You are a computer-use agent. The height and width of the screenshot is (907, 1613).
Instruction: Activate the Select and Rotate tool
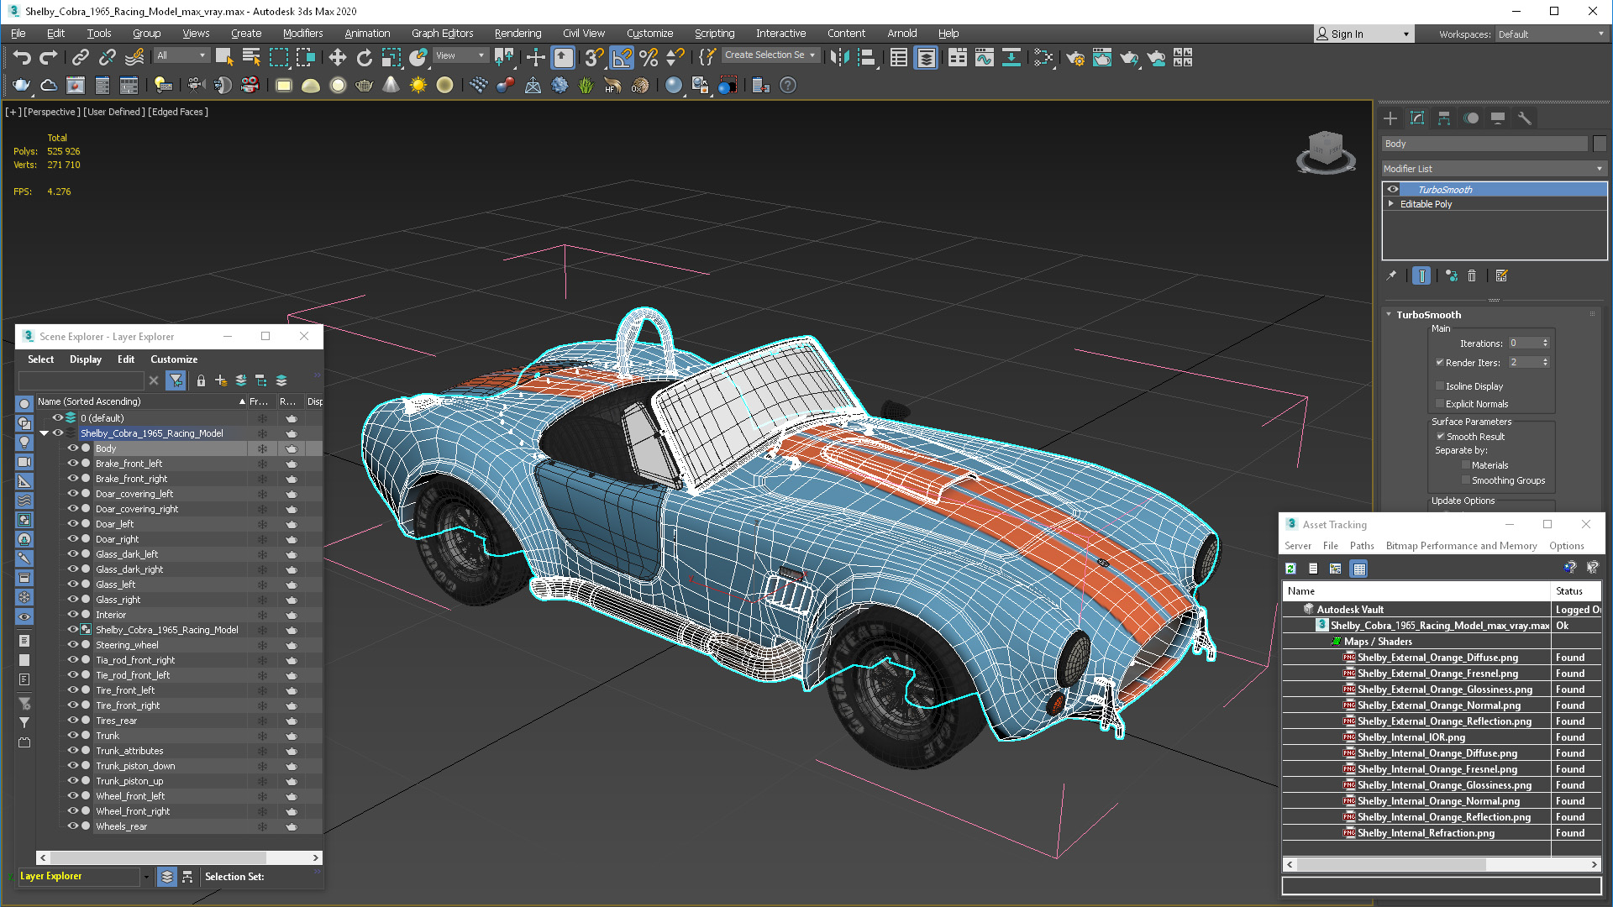click(364, 57)
